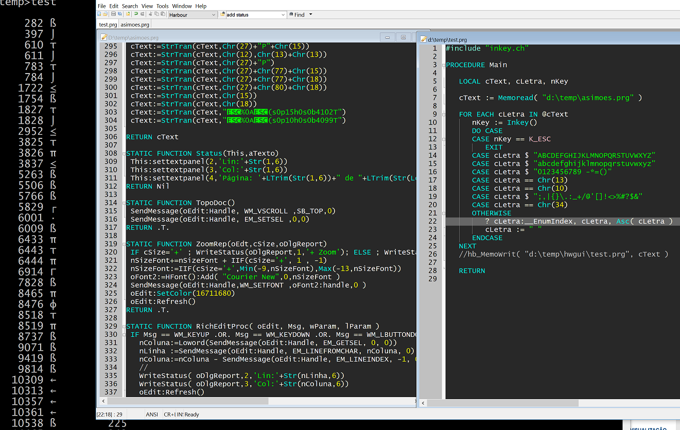Click the Paste clipboard icon

163,14
